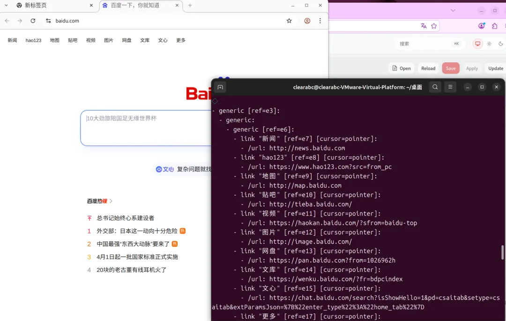The height and width of the screenshot is (321, 506).
Task: Click the terminal line link "新闻" [ref=e7]
Action: coord(309,139)
